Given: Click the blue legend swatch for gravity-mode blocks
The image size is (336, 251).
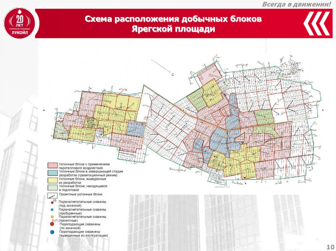Looking at the screenshot, I should tap(52, 173).
